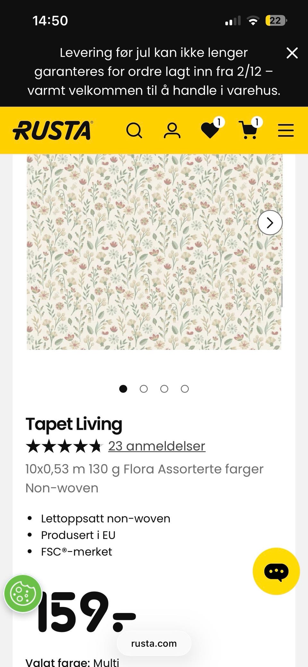The image size is (308, 667).
Task: Tap the five-star rating
Action: tap(64, 446)
